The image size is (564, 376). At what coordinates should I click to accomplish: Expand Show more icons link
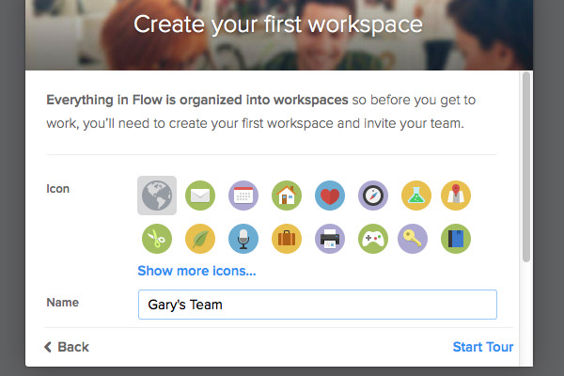click(x=196, y=271)
